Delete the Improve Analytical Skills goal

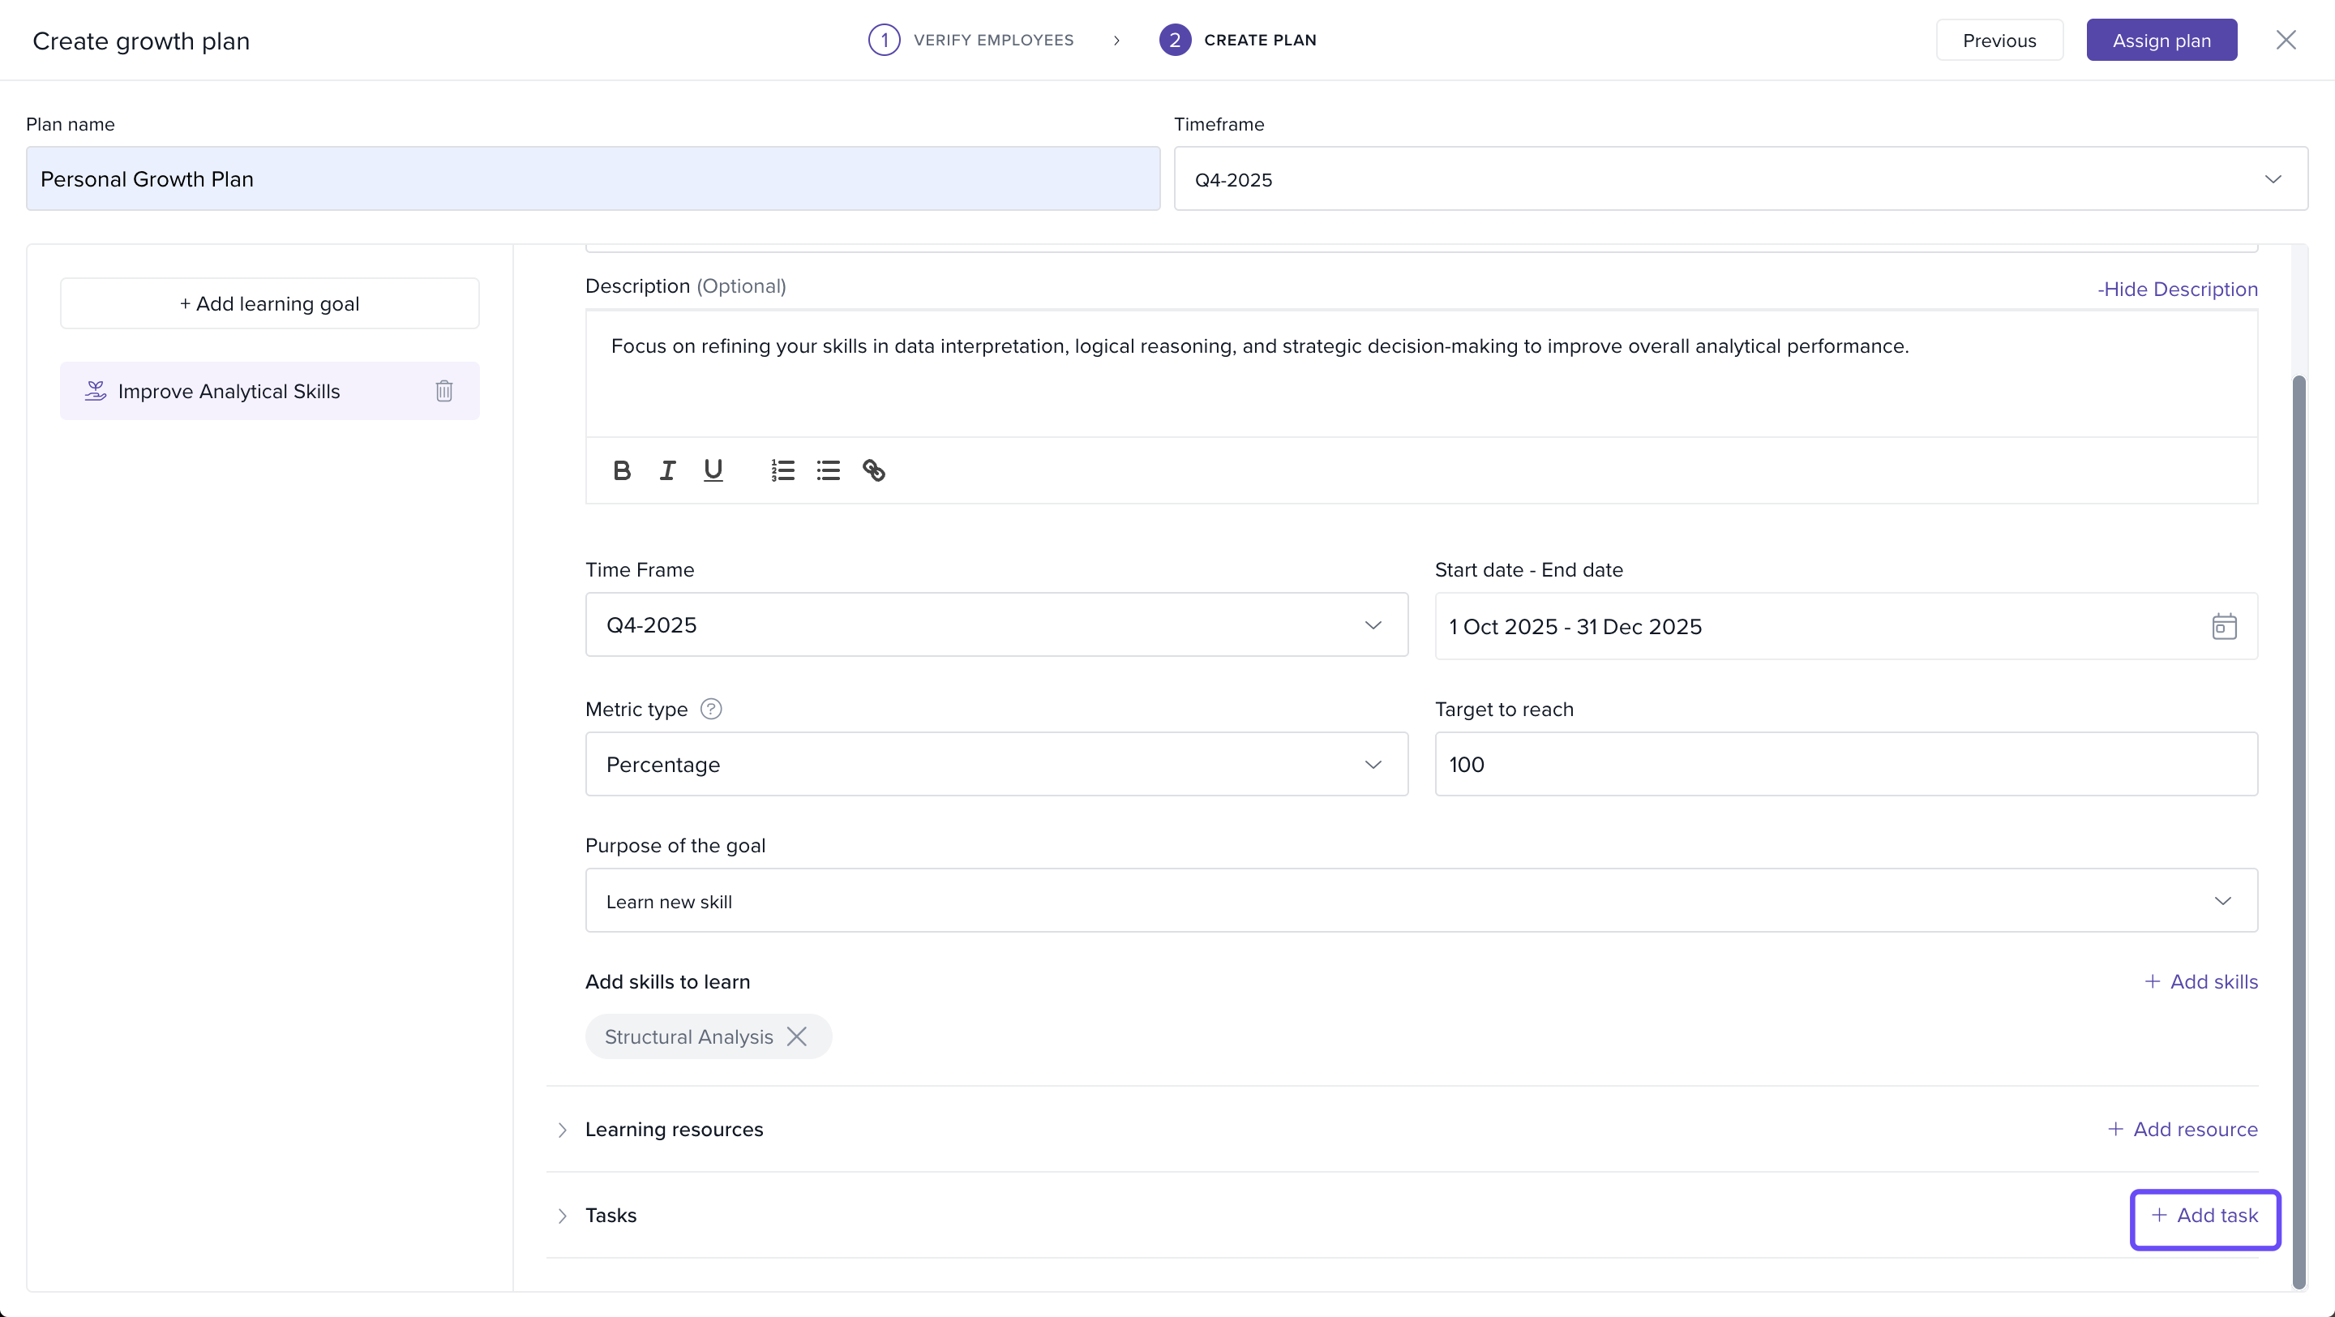(x=444, y=391)
